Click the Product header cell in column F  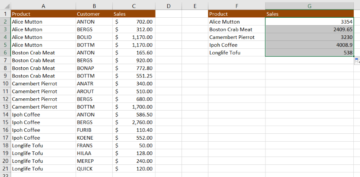(x=236, y=14)
